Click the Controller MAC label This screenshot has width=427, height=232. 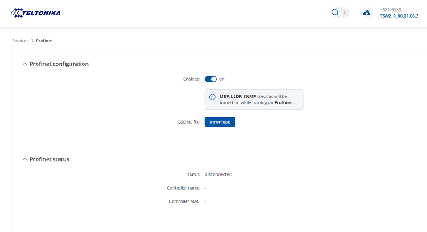[184, 201]
